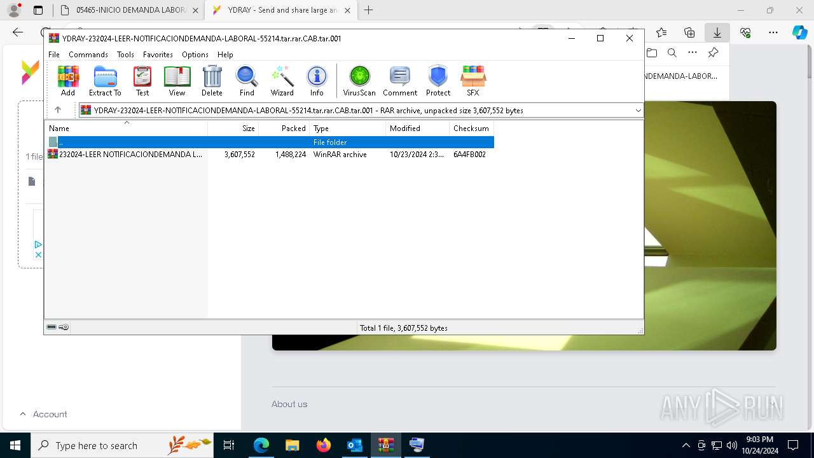Open the Copilot sidebar icon
The width and height of the screenshot is (814, 458).
coord(799,32)
